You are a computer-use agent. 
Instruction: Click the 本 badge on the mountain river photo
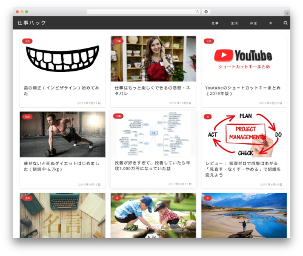click(208, 198)
